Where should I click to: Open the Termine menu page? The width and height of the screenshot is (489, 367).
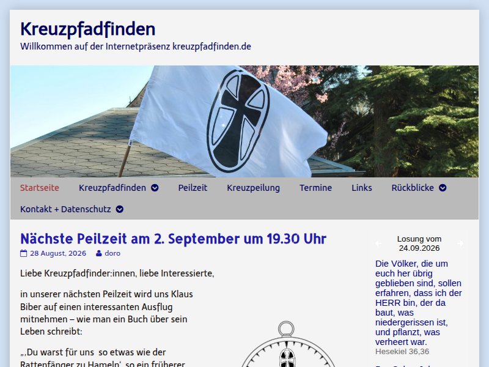(x=315, y=188)
